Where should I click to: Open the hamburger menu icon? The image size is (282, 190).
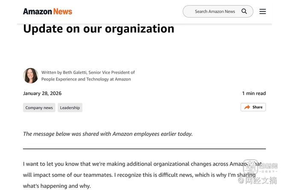(x=263, y=12)
